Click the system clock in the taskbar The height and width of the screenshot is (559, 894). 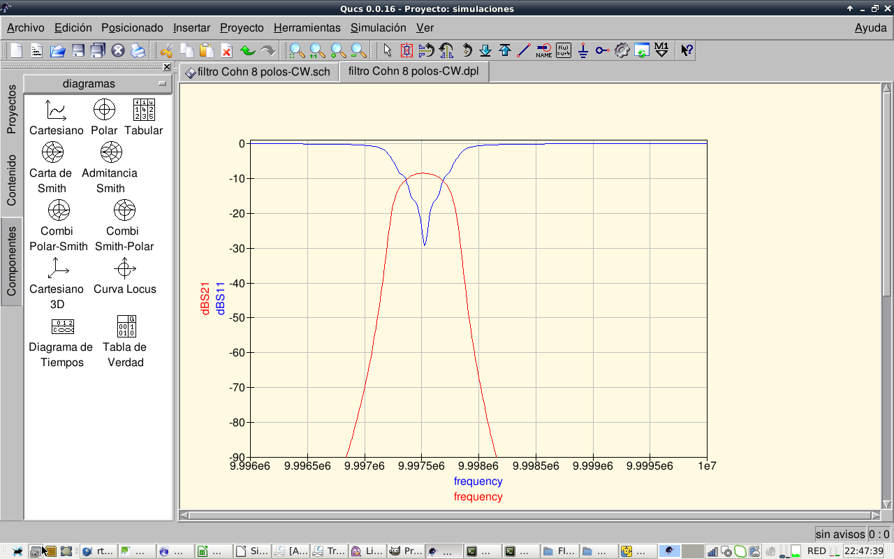pyautogui.click(x=863, y=551)
